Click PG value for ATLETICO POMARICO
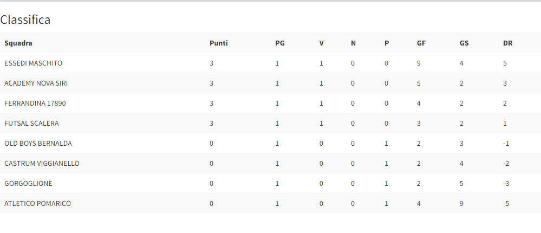This screenshot has width=541, height=233. [x=277, y=204]
